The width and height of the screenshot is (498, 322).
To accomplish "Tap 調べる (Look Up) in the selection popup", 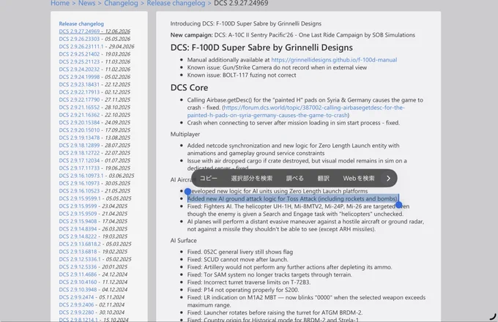I will [294, 179].
